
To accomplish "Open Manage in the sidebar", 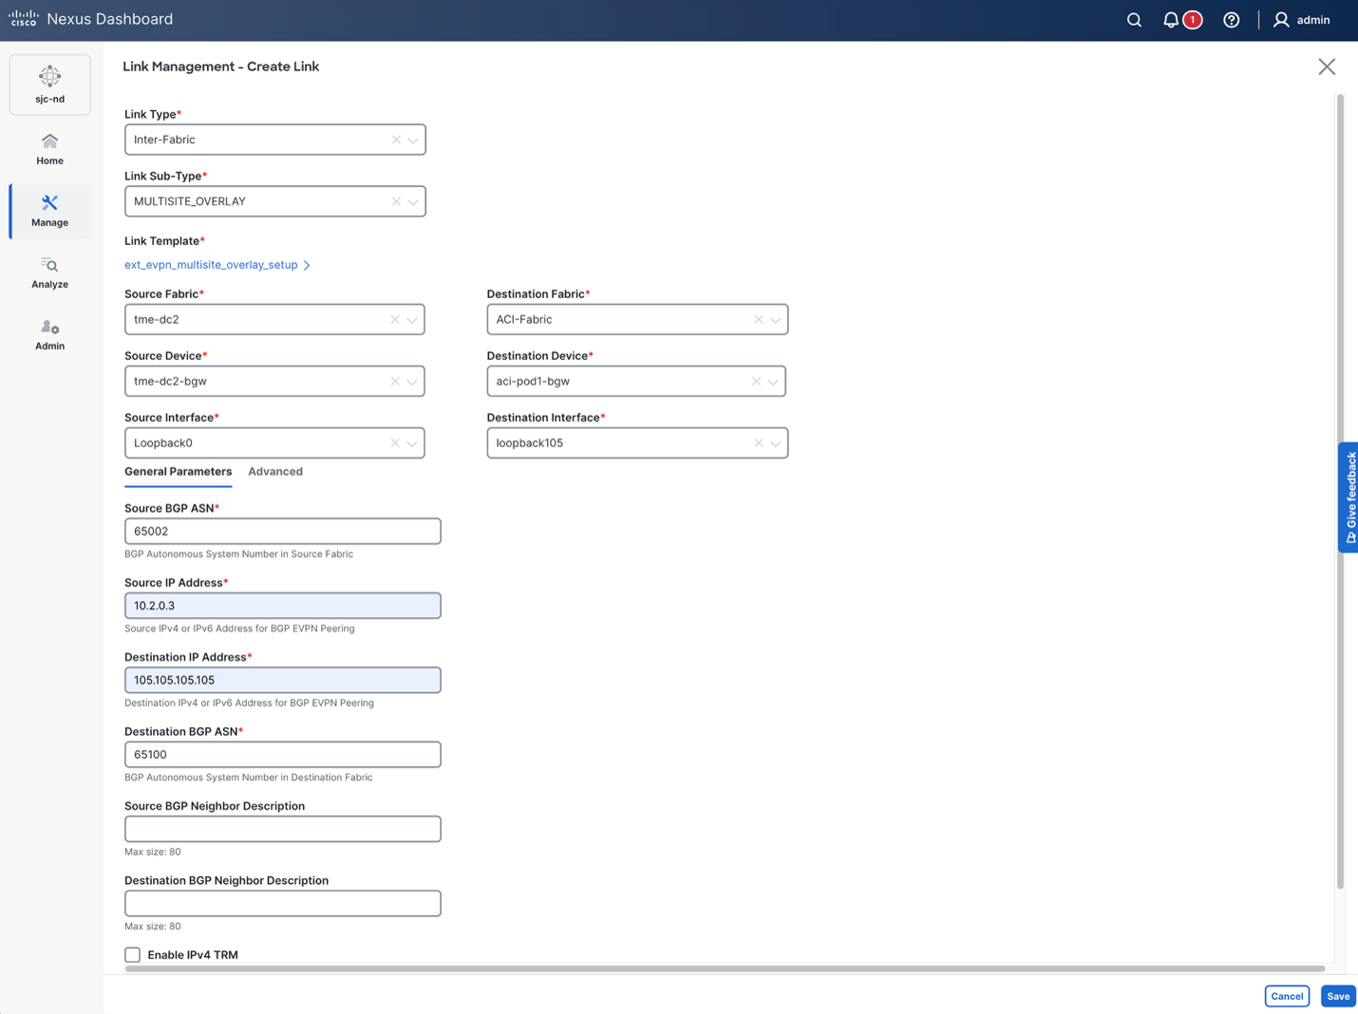I will tap(49, 211).
